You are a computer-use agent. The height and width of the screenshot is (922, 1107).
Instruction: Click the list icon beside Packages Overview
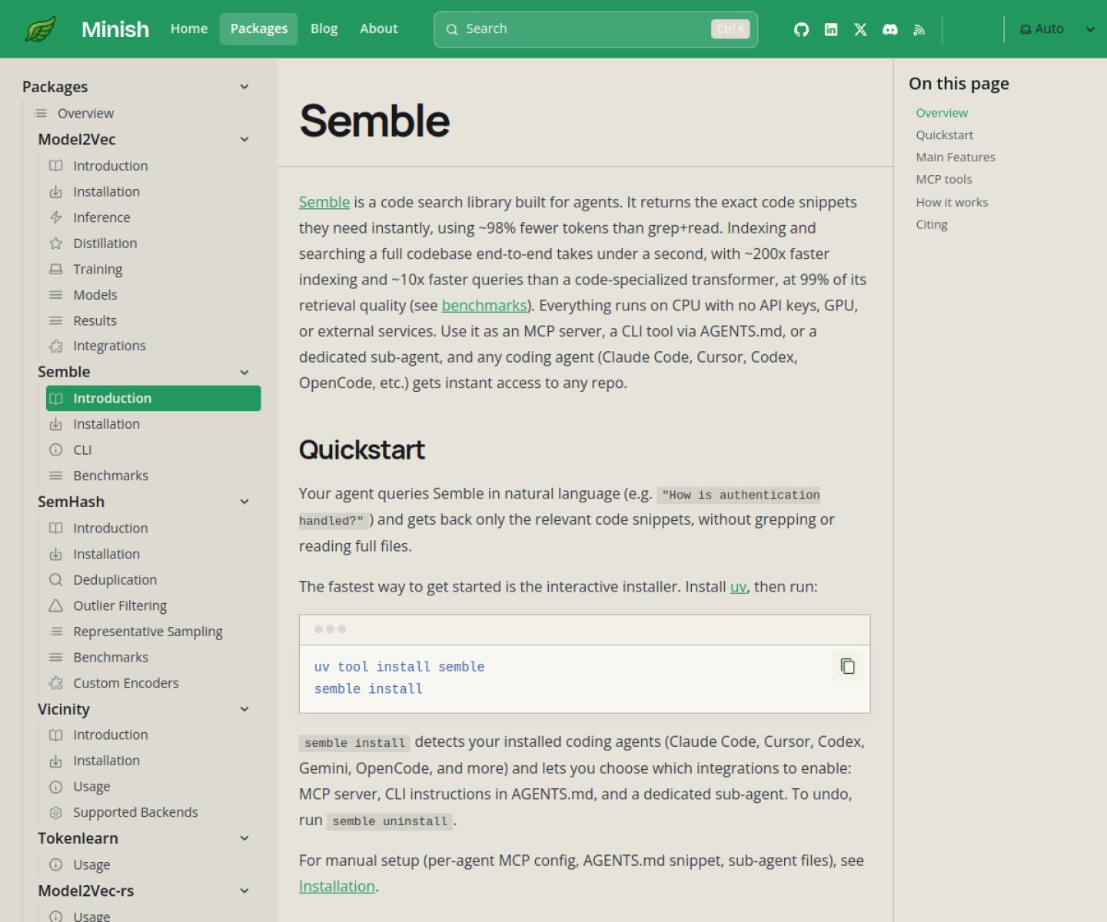[41, 114]
